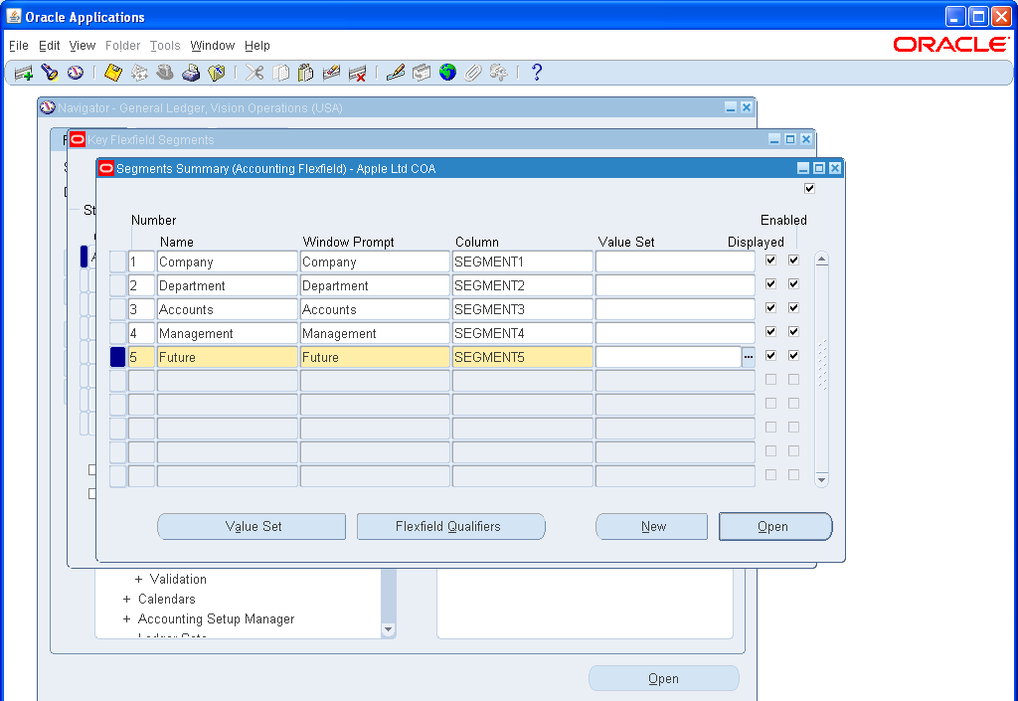
Task: Open the Translations globe icon
Action: [447, 72]
